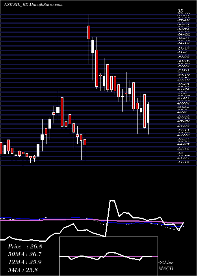Click the '<<Live MACD' label
This screenshot has height=276, width=197.
166,265
